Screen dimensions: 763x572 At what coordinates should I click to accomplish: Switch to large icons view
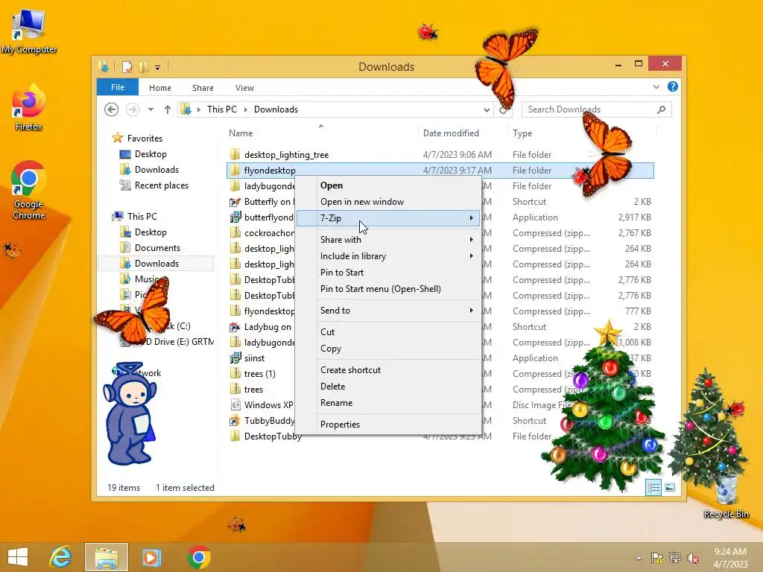point(670,487)
